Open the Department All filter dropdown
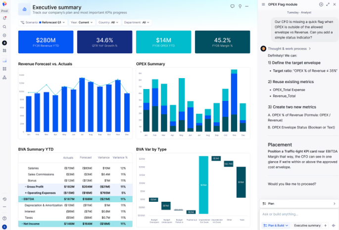The height and width of the screenshot is (230, 339). point(138,22)
